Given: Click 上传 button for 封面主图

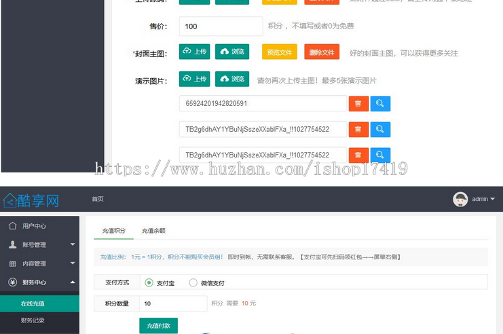Looking at the screenshot, I should pyautogui.click(x=194, y=52).
